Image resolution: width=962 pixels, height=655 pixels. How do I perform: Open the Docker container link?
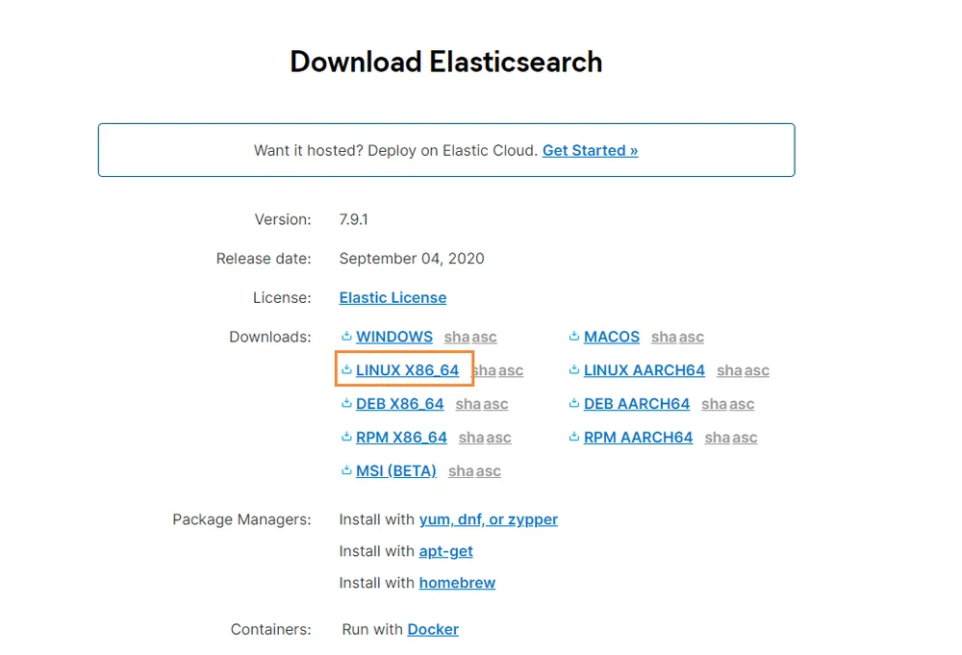coord(433,629)
